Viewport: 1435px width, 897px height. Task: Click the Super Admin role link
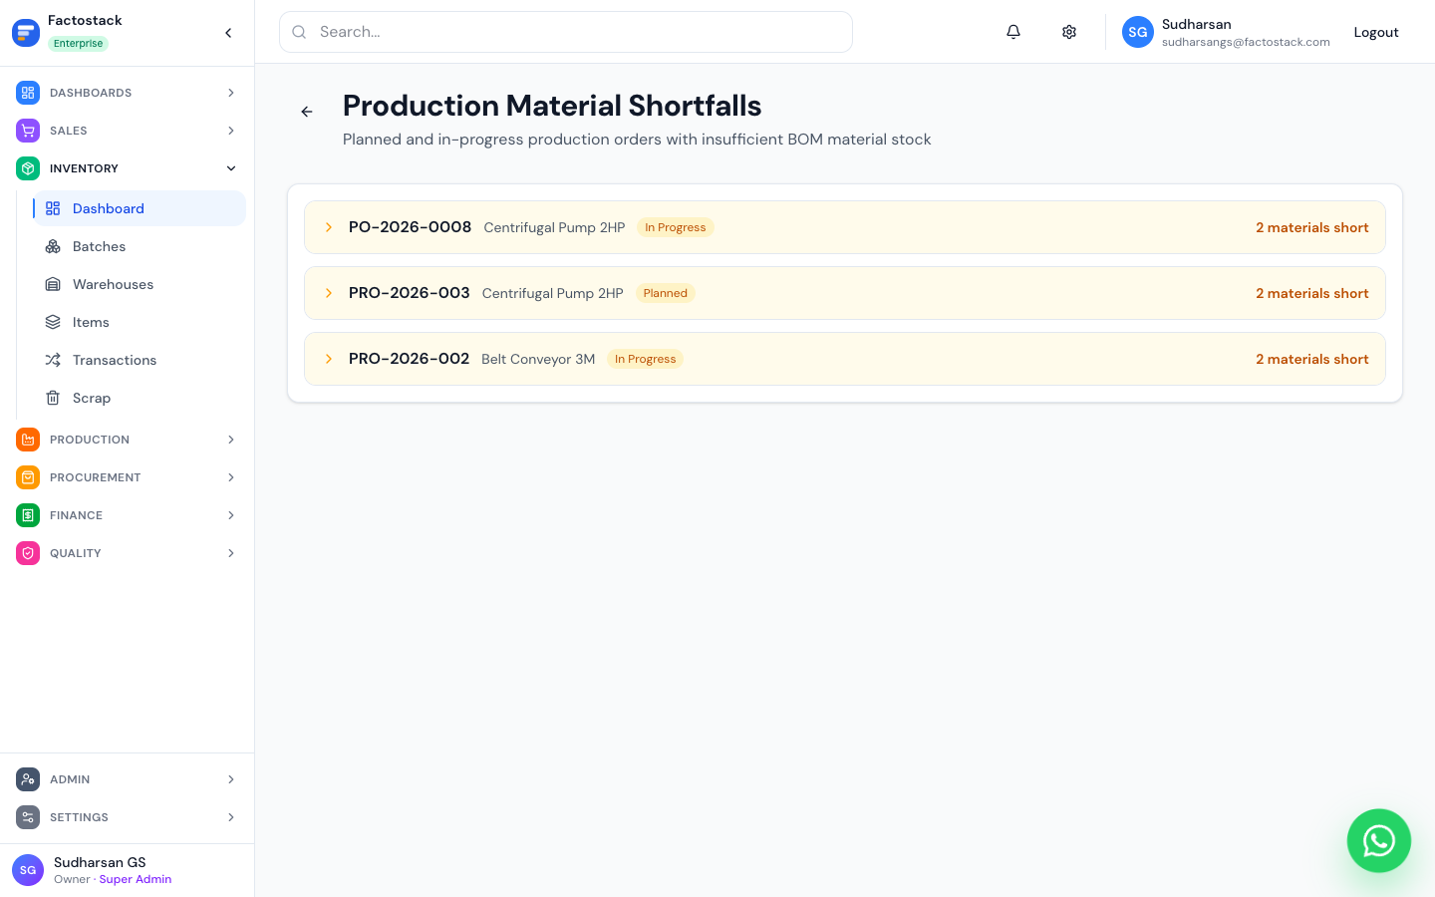(x=136, y=879)
